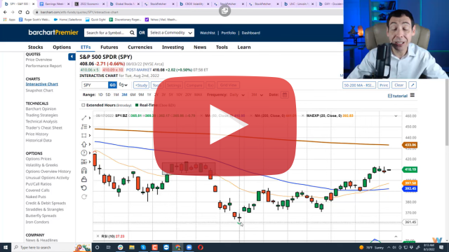This screenshot has width=449, height=252.
Task: Enable Extended Hours checkbox
Action: (83, 105)
